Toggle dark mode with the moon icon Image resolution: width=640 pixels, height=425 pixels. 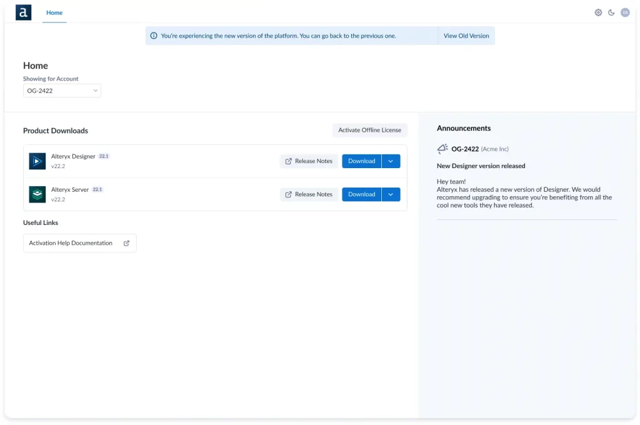611,12
